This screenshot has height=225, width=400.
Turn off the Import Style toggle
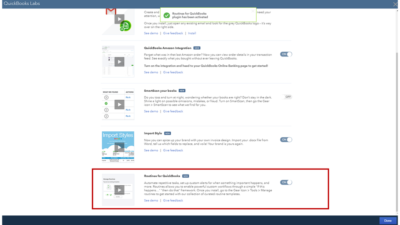pyautogui.click(x=286, y=140)
